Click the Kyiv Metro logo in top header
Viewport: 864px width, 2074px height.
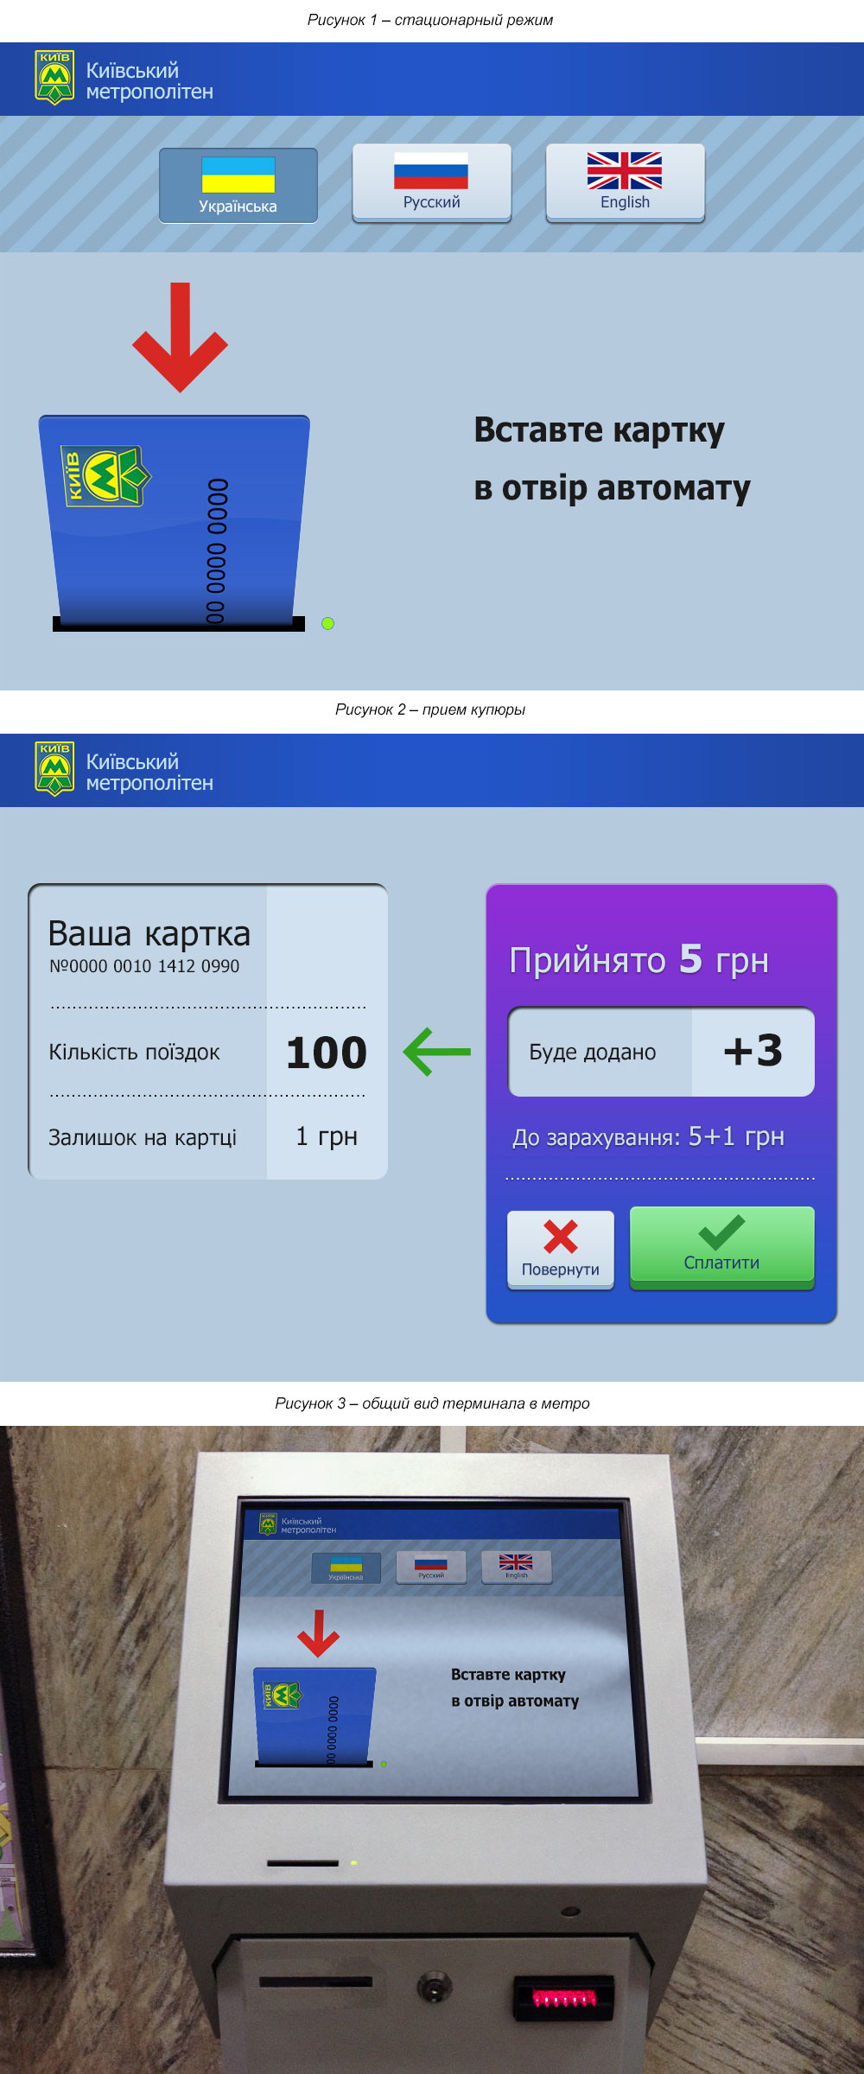click(54, 78)
